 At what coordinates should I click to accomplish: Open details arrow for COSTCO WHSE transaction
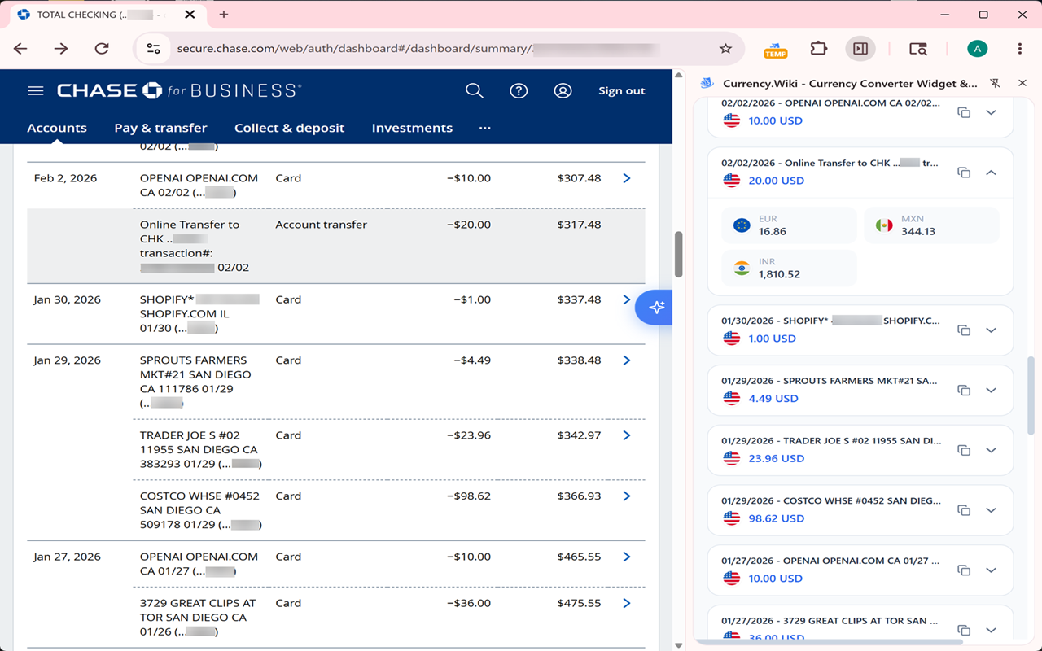tap(627, 496)
